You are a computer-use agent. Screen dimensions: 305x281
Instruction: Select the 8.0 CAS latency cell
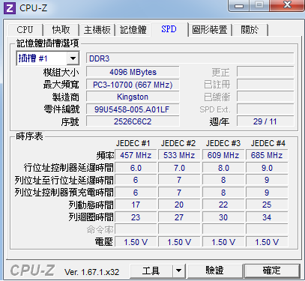point(223,168)
